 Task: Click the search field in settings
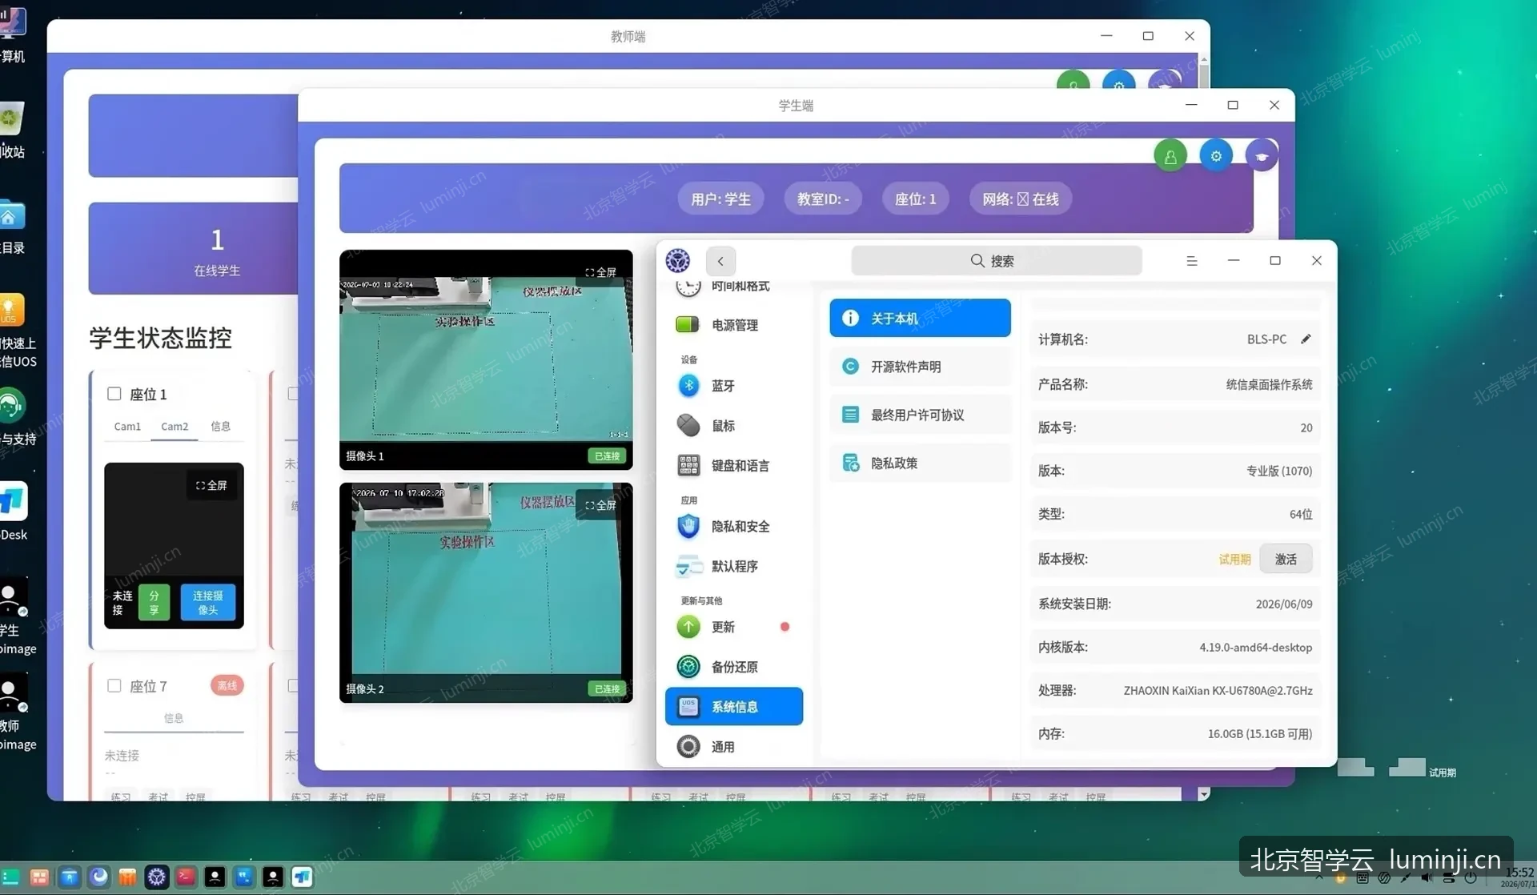[996, 261]
